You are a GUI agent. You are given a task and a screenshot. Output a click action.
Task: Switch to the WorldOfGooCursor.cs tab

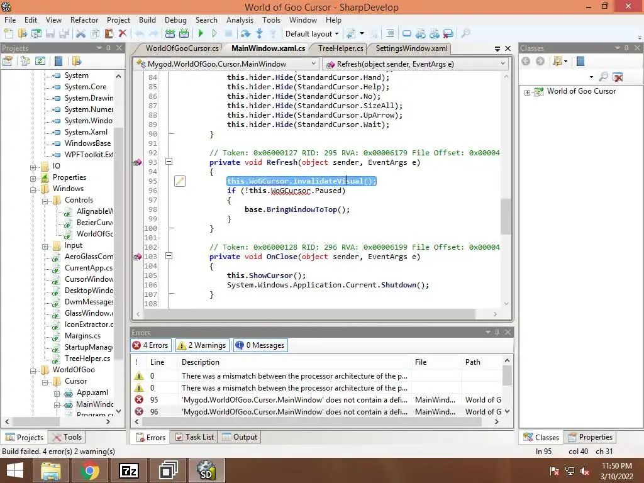(x=182, y=48)
